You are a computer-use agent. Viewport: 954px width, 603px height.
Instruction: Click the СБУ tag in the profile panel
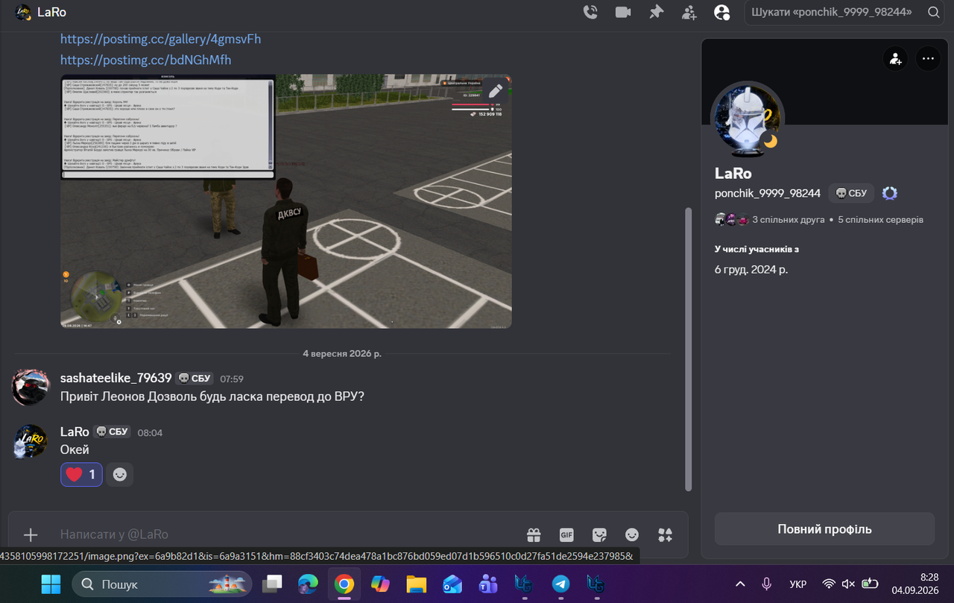[x=851, y=193]
